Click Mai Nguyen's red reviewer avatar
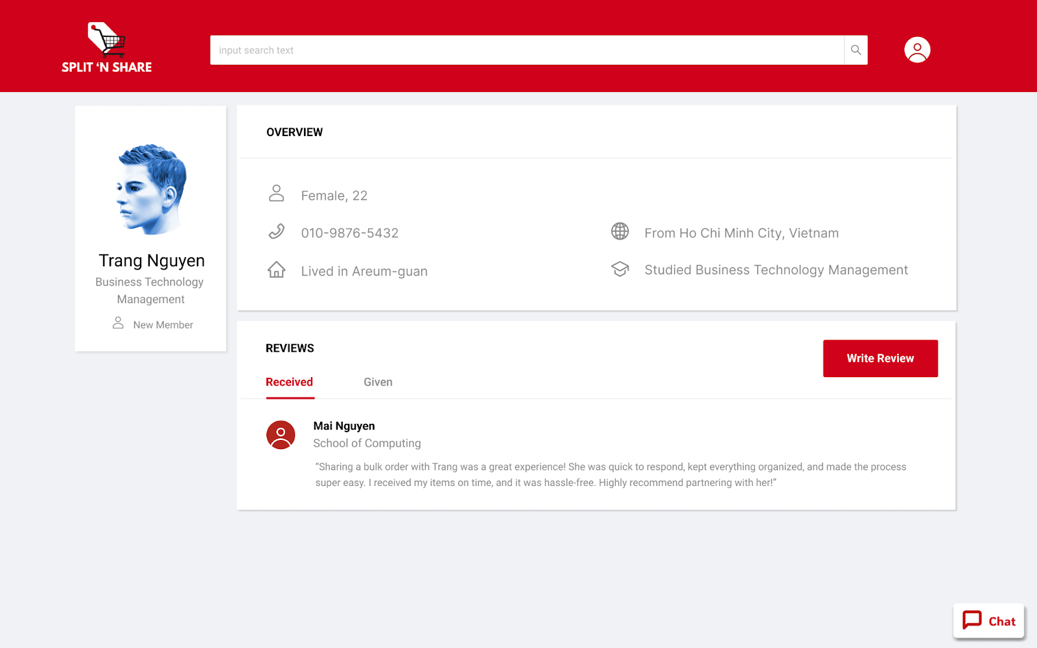 coord(281,435)
